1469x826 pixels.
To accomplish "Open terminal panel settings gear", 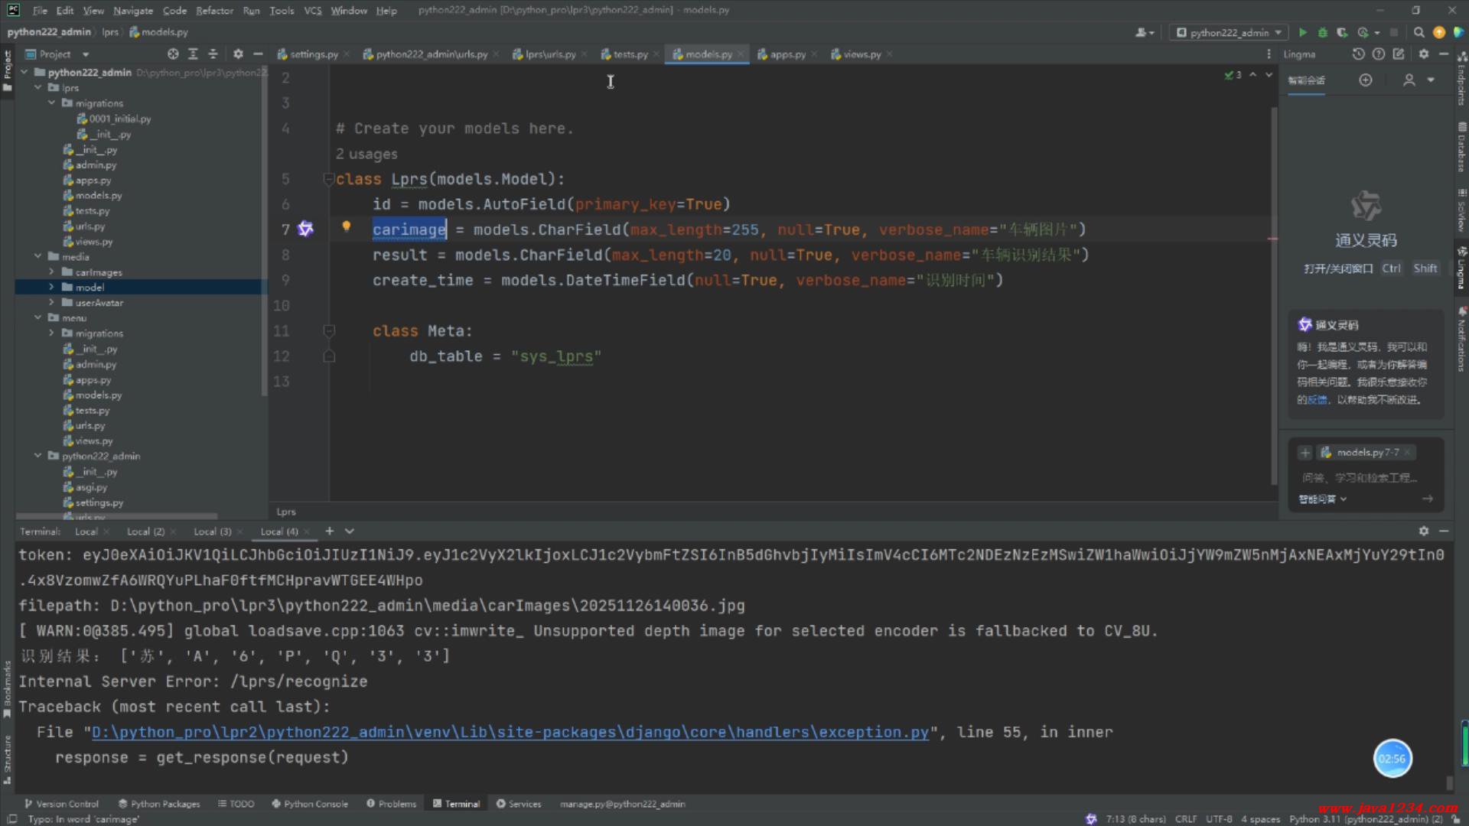I will coord(1423,531).
